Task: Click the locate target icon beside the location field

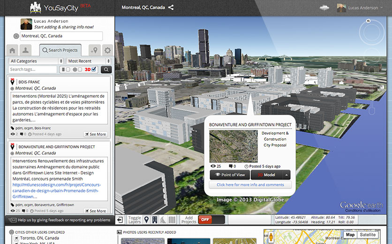Action: 16,36
